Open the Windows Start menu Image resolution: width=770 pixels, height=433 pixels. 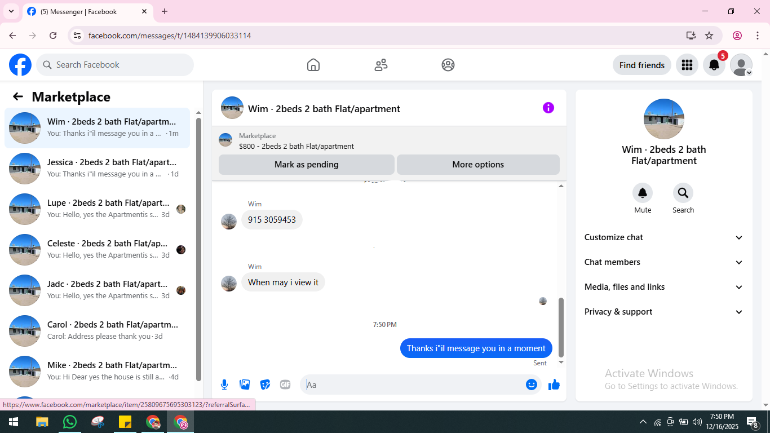pos(14,422)
